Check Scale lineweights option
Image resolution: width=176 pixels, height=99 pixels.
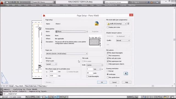87,76
